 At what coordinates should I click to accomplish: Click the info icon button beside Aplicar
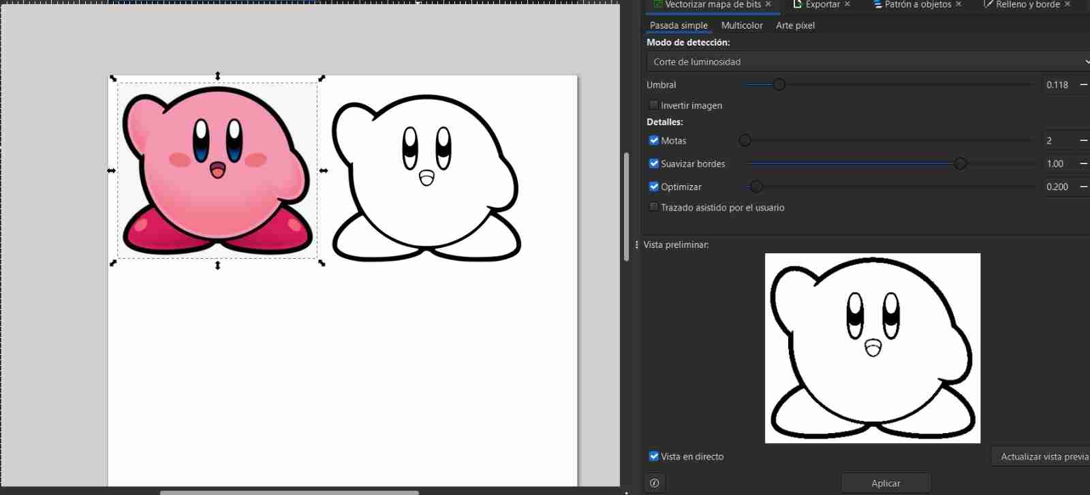tap(655, 483)
